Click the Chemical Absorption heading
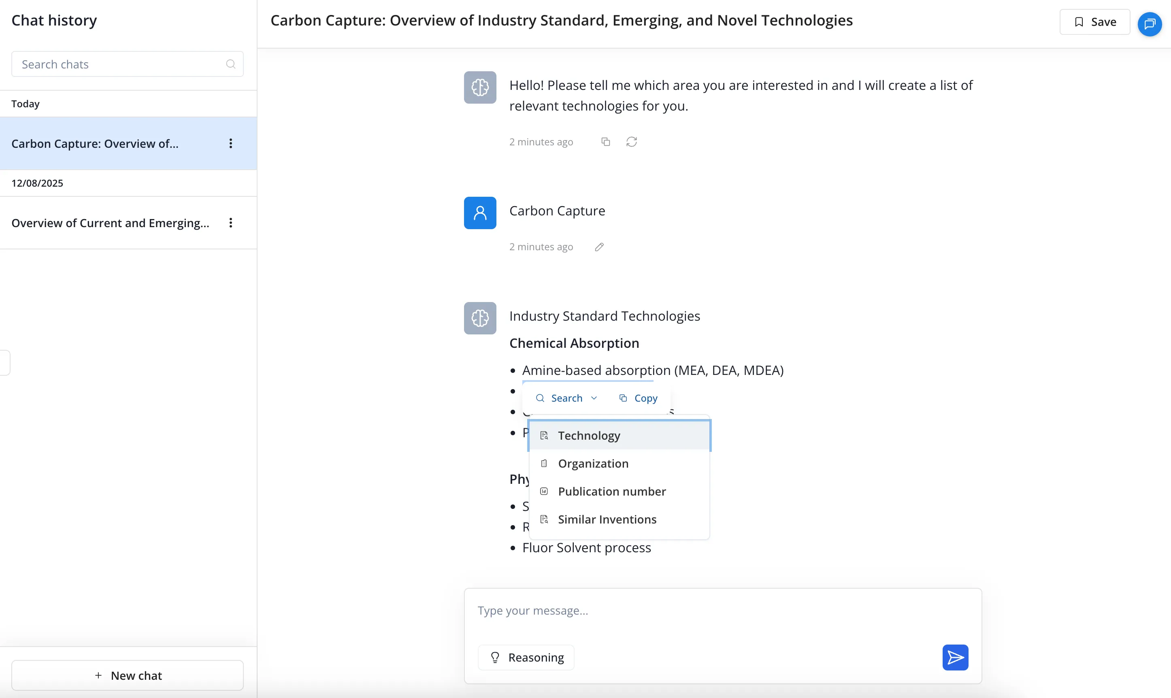 574,343
